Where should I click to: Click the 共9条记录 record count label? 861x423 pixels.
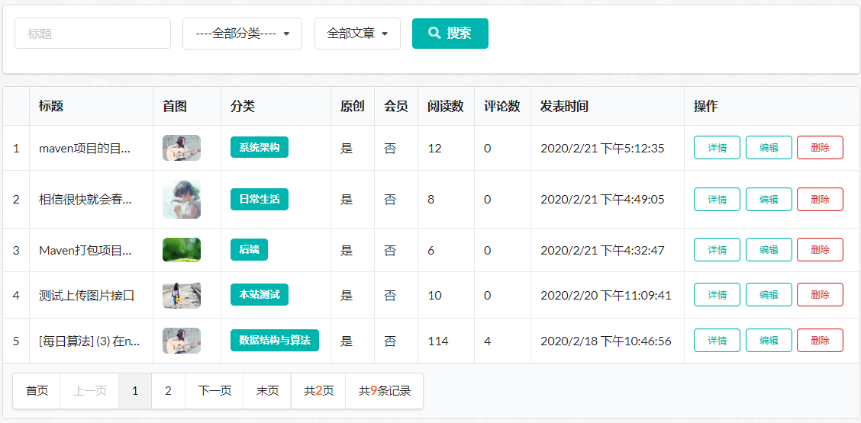385,391
